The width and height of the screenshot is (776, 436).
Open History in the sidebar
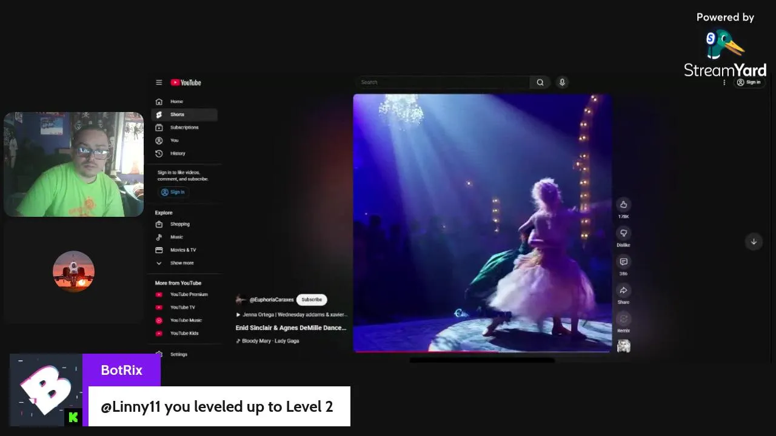click(x=184, y=153)
